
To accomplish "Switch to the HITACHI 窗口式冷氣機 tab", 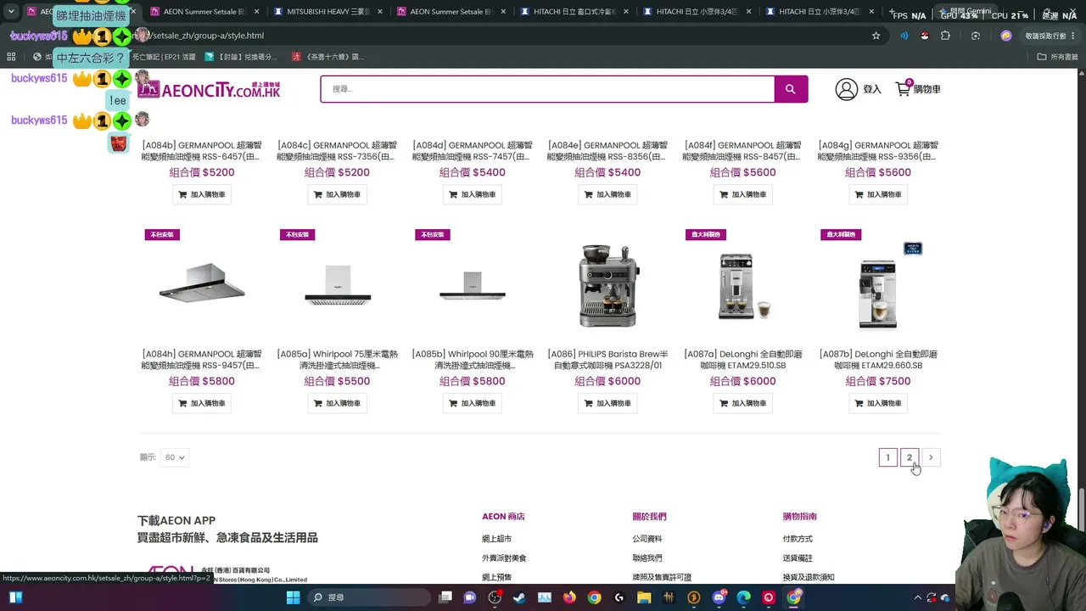I will coord(575,12).
